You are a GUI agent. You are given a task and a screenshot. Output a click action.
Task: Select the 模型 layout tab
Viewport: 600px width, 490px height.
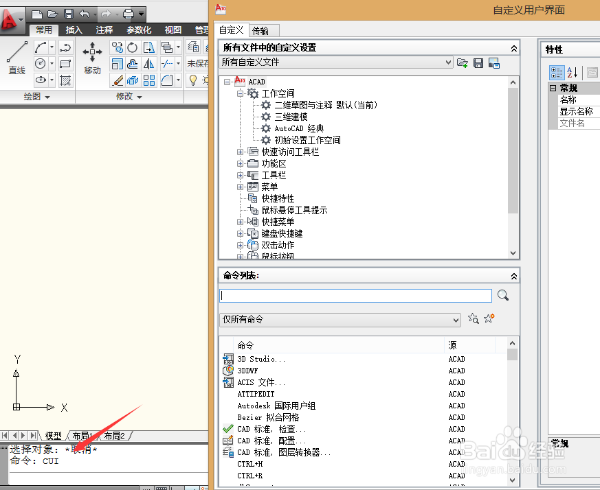coord(53,436)
